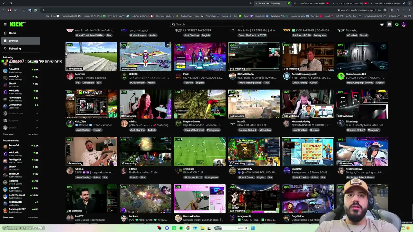413x232 pixels.
Task: Click AetherCosmologyczsk channel avatar
Action: [x=287, y=76]
